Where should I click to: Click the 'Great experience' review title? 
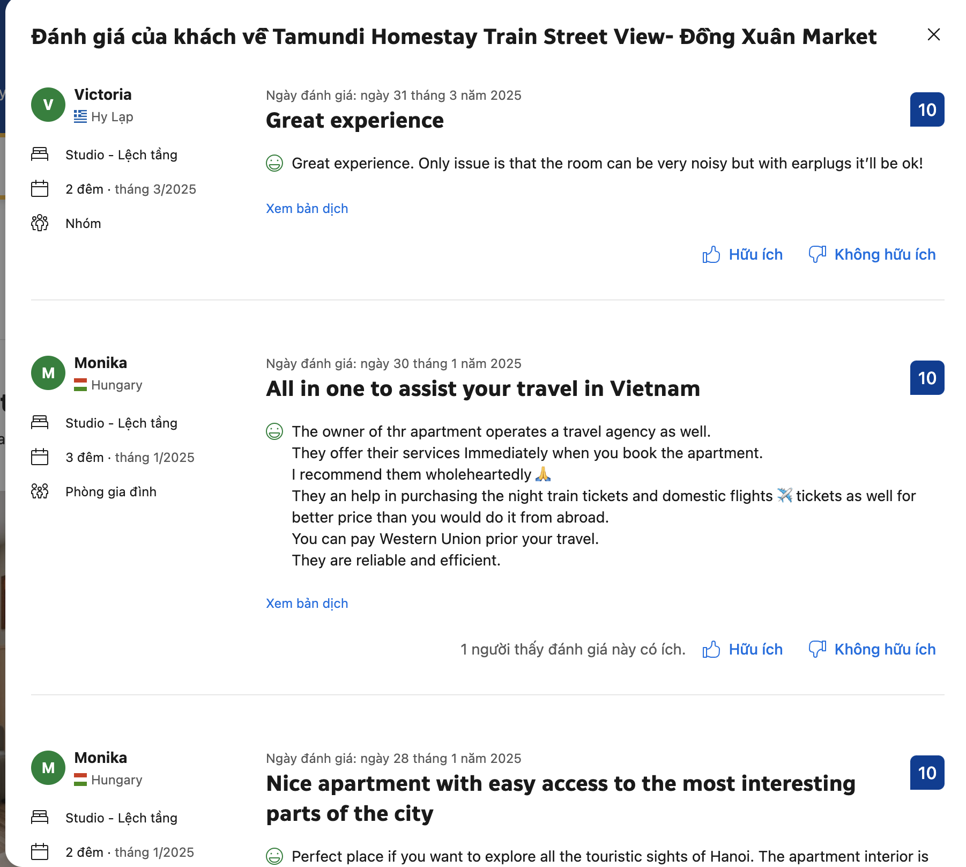point(354,121)
